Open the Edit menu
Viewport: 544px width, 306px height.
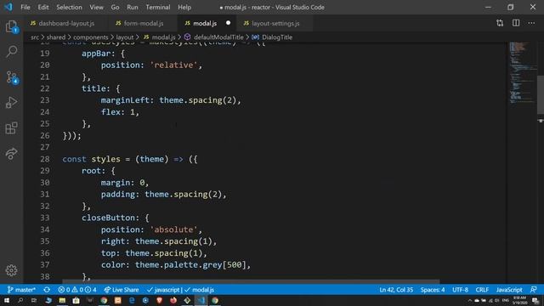click(43, 8)
